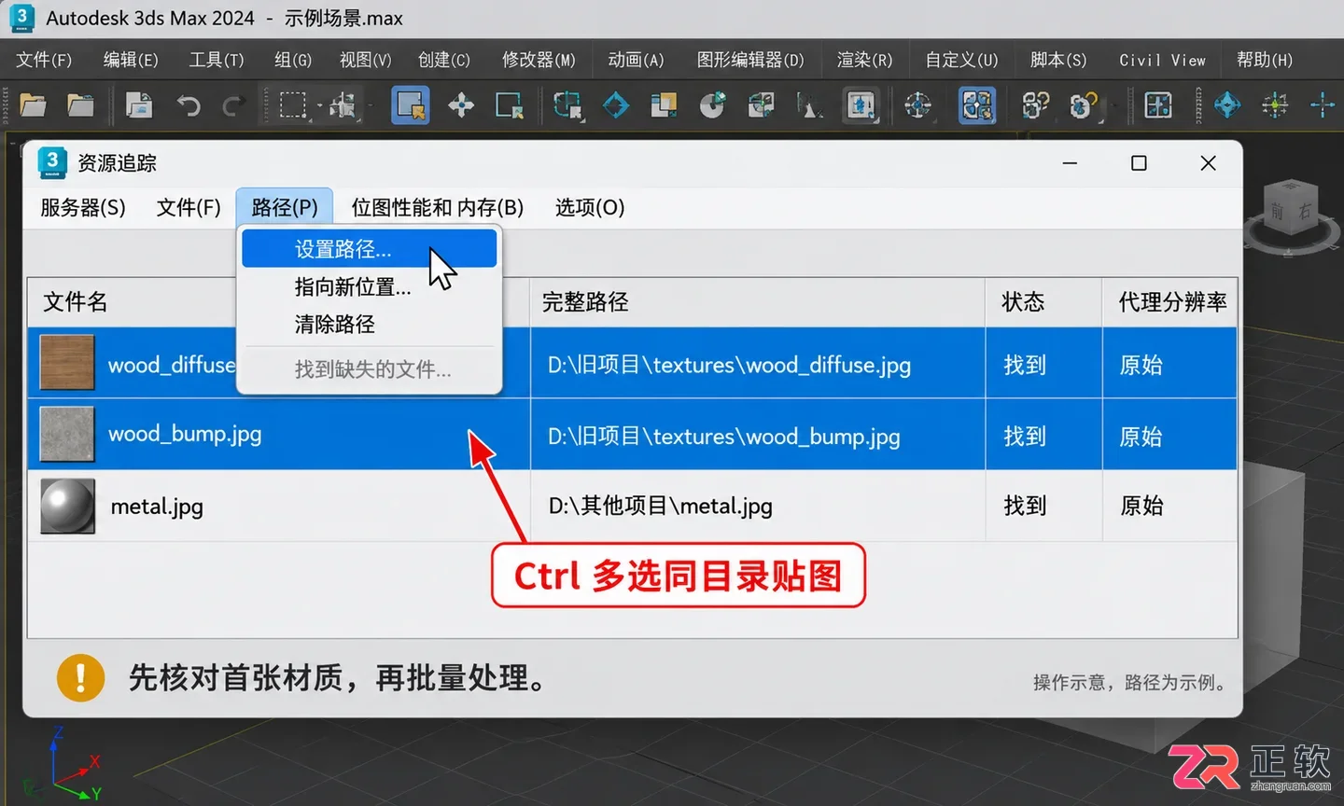Choose 设置路径... from the 路径 dropdown
Screen dimensions: 1344x806
369,249
